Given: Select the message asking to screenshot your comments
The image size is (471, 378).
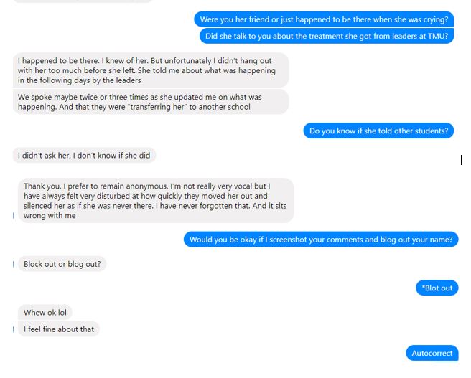Looking at the screenshot, I should 321,240.
